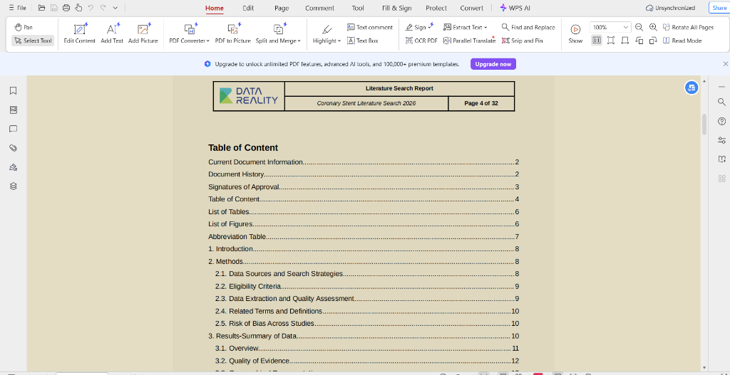Screen dimensions: 730x375
Task: Click the print icon in quick toolbar
Action: [x=66, y=8]
